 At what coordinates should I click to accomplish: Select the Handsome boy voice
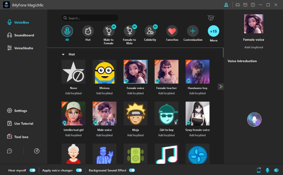[x=198, y=72]
